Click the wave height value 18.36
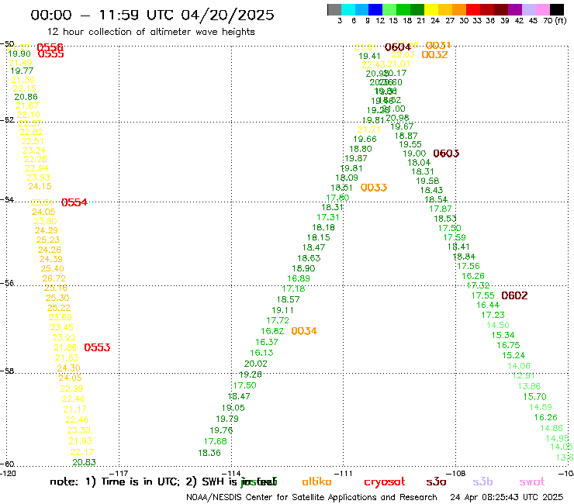Viewport: 574px width, 504px height. [x=209, y=453]
